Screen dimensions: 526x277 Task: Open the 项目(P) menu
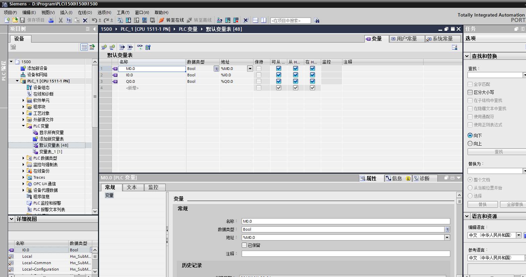10,12
